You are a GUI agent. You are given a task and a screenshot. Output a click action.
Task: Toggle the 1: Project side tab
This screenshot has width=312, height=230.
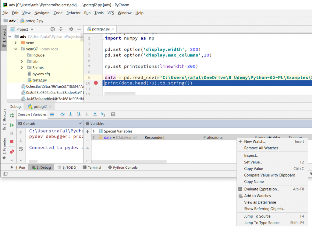coord(4,38)
